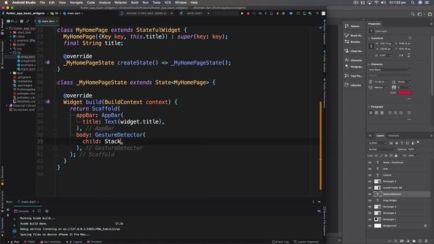Open the Brushes panel in Photoshop
The width and height of the screenshot is (434, 244).
353,42
